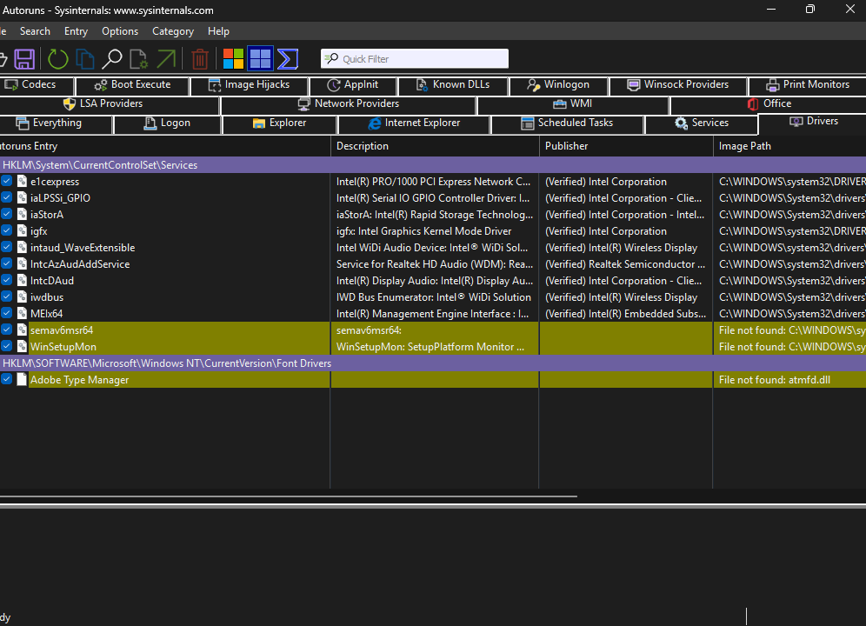This screenshot has height=626, width=866.
Task: Switch to the Scheduled Tasks tab
Action: pos(567,123)
